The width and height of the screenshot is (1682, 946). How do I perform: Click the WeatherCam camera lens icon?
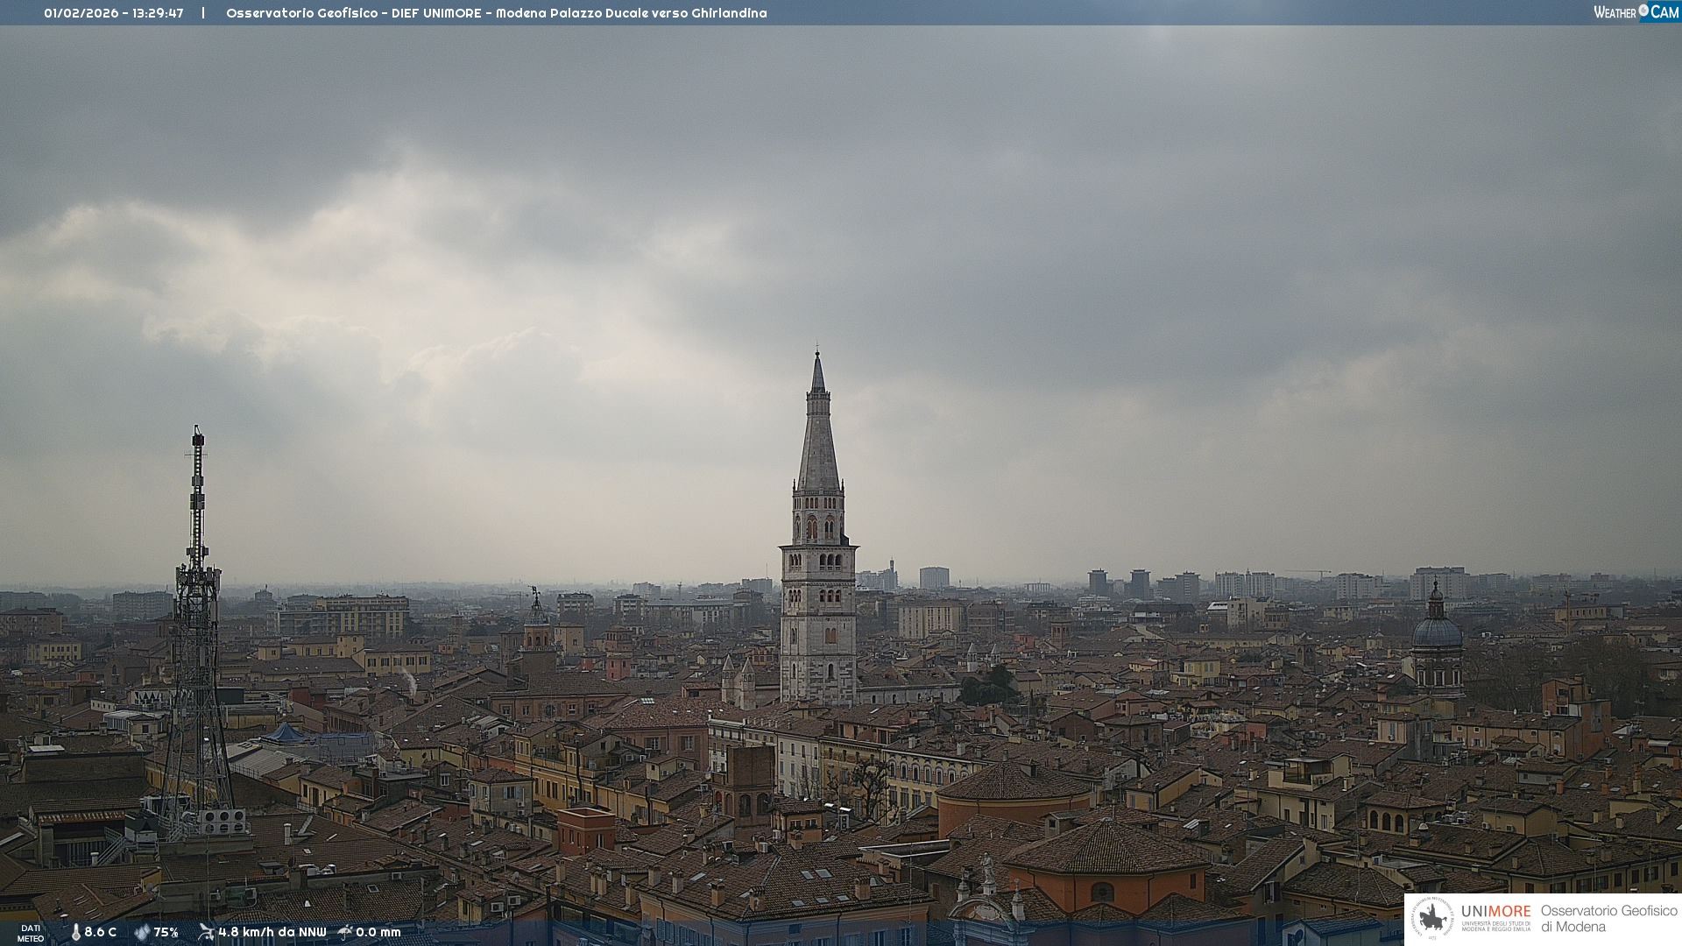(1643, 11)
